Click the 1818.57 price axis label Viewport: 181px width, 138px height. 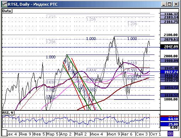coord(169,95)
